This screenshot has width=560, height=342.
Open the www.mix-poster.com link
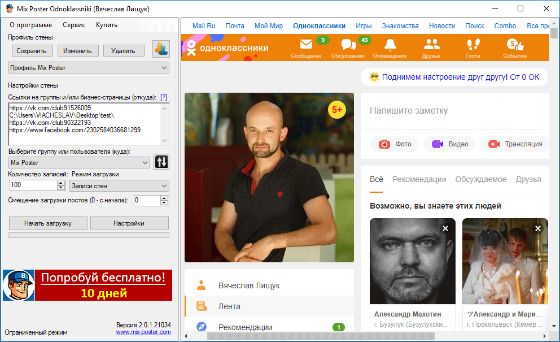click(x=143, y=332)
